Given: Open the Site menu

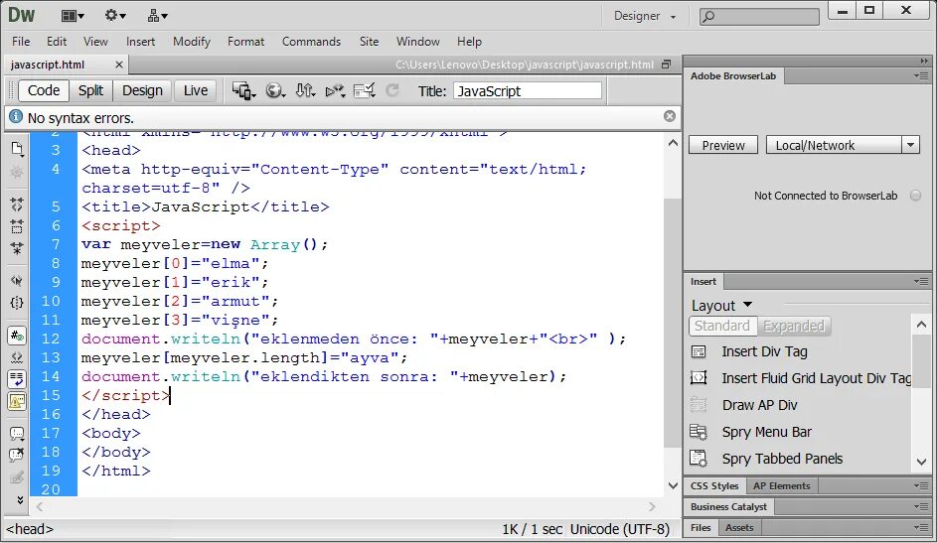Looking at the screenshot, I should (x=370, y=41).
